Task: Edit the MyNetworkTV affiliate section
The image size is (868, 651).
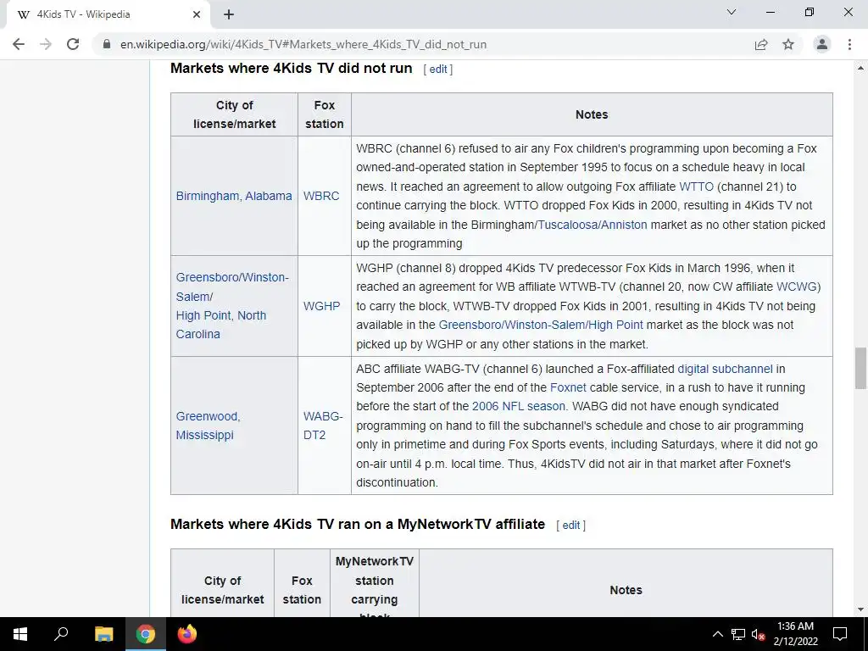Action: click(570, 526)
